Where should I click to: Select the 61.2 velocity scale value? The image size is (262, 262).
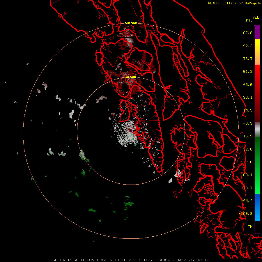(x=248, y=72)
